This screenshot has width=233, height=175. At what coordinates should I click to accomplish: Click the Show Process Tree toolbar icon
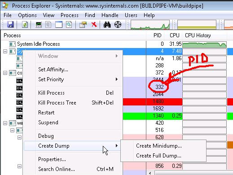(48, 25)
